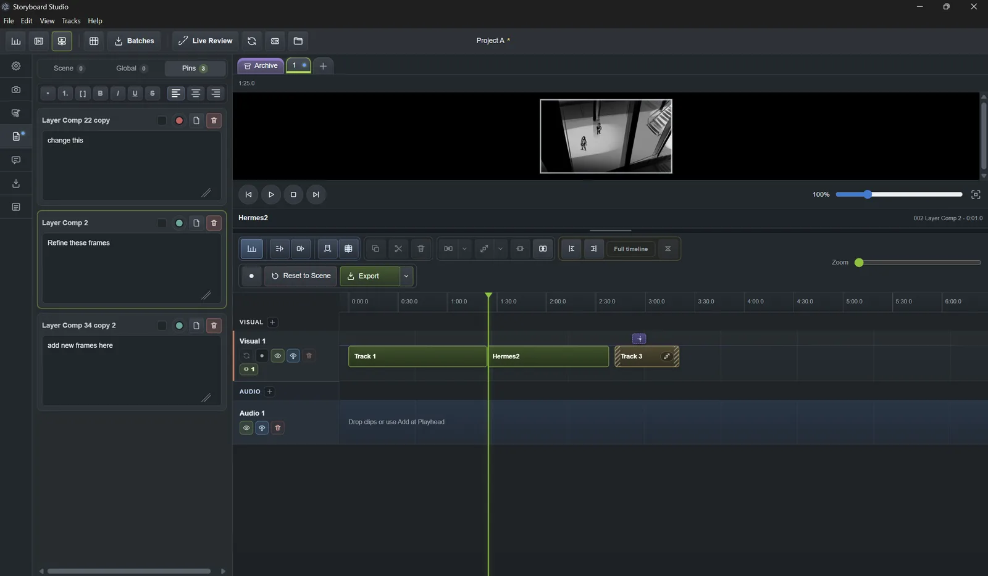Screen dimensions: 988x576
Task: Tick the checkbox on Layer Comp 22 copy
Action: pos(162,120)
